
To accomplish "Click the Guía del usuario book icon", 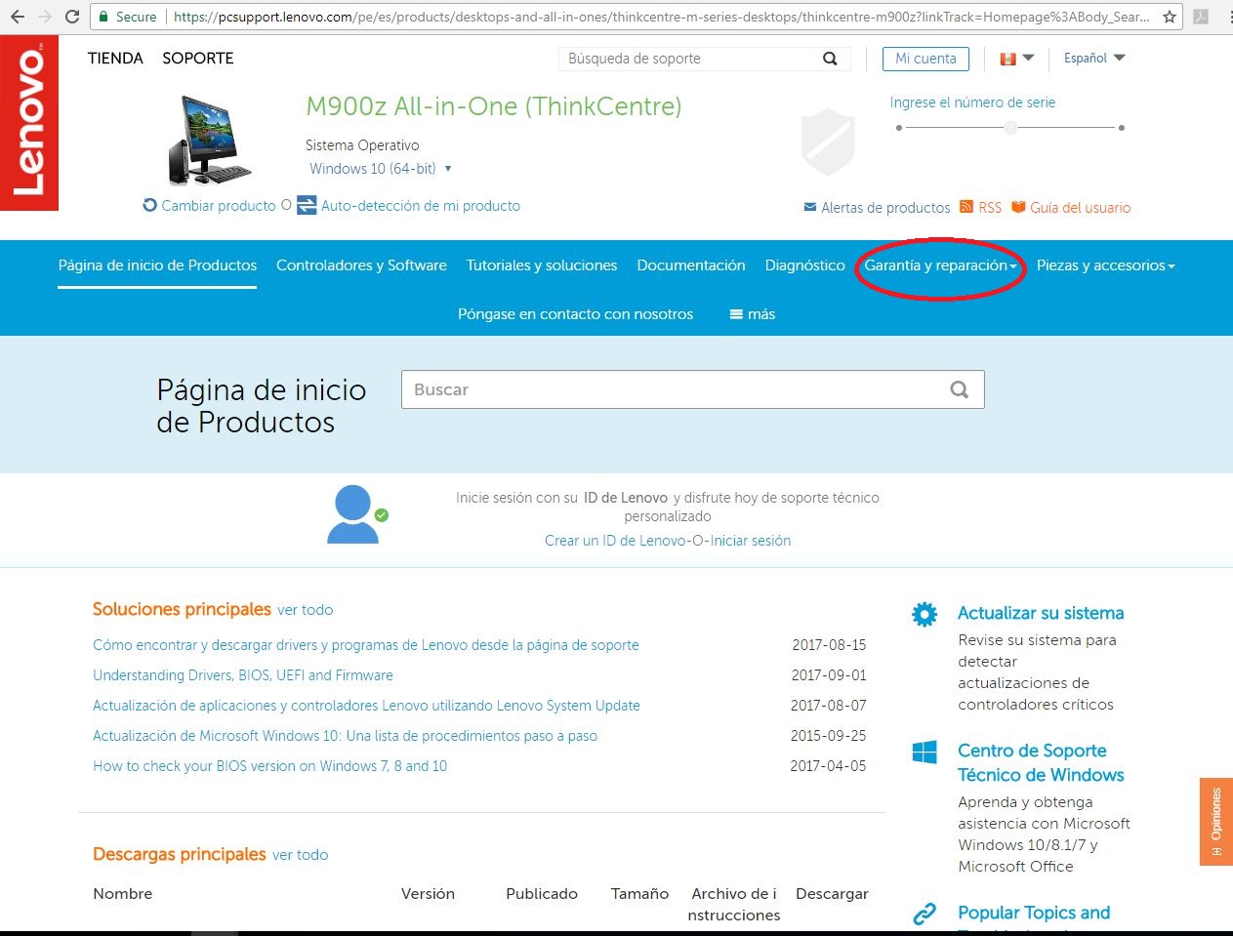I will pyautogui.click(x=1018, y=207).
